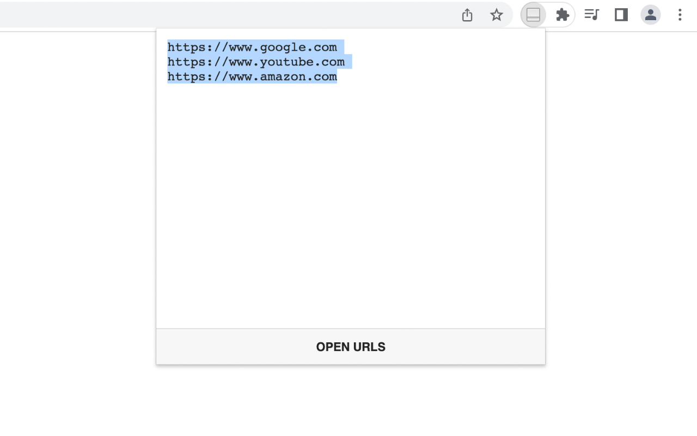The width and height of the screenshot is (697, 436).
Task: Click "https" at start of google URL
Action: click(186, 47)
